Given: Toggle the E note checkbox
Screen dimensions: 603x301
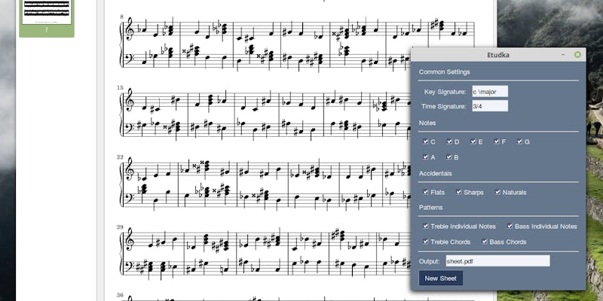Looking at the screenshot, I should 473,141.
